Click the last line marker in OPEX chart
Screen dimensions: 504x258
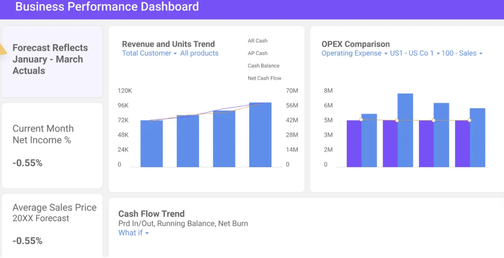pos(469,120)
